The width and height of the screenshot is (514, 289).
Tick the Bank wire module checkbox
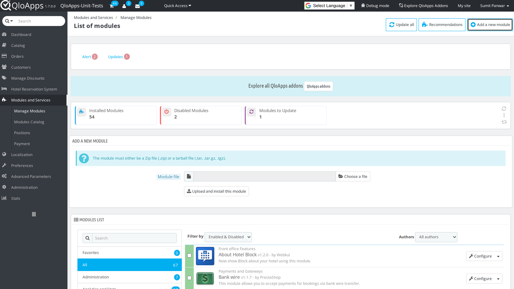(x=189, y=278)
